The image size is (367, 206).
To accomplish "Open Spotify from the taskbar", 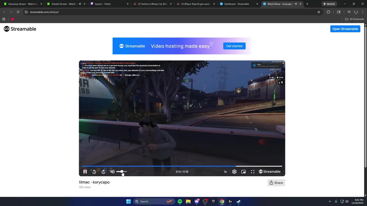I will [x=180, y=201].
